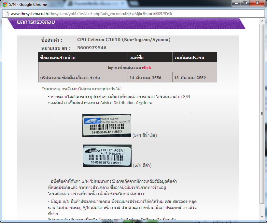
Task: Minimize the S/N Chrome window
Action: (236, 3)
